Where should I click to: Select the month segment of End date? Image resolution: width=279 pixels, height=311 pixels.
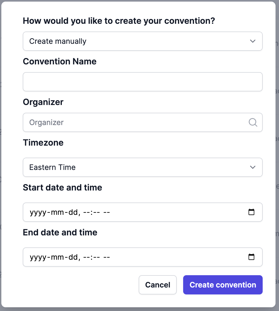(57, 257)
